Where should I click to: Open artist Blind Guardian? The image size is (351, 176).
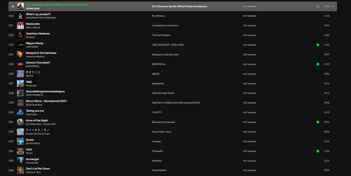tap(34, 105)
